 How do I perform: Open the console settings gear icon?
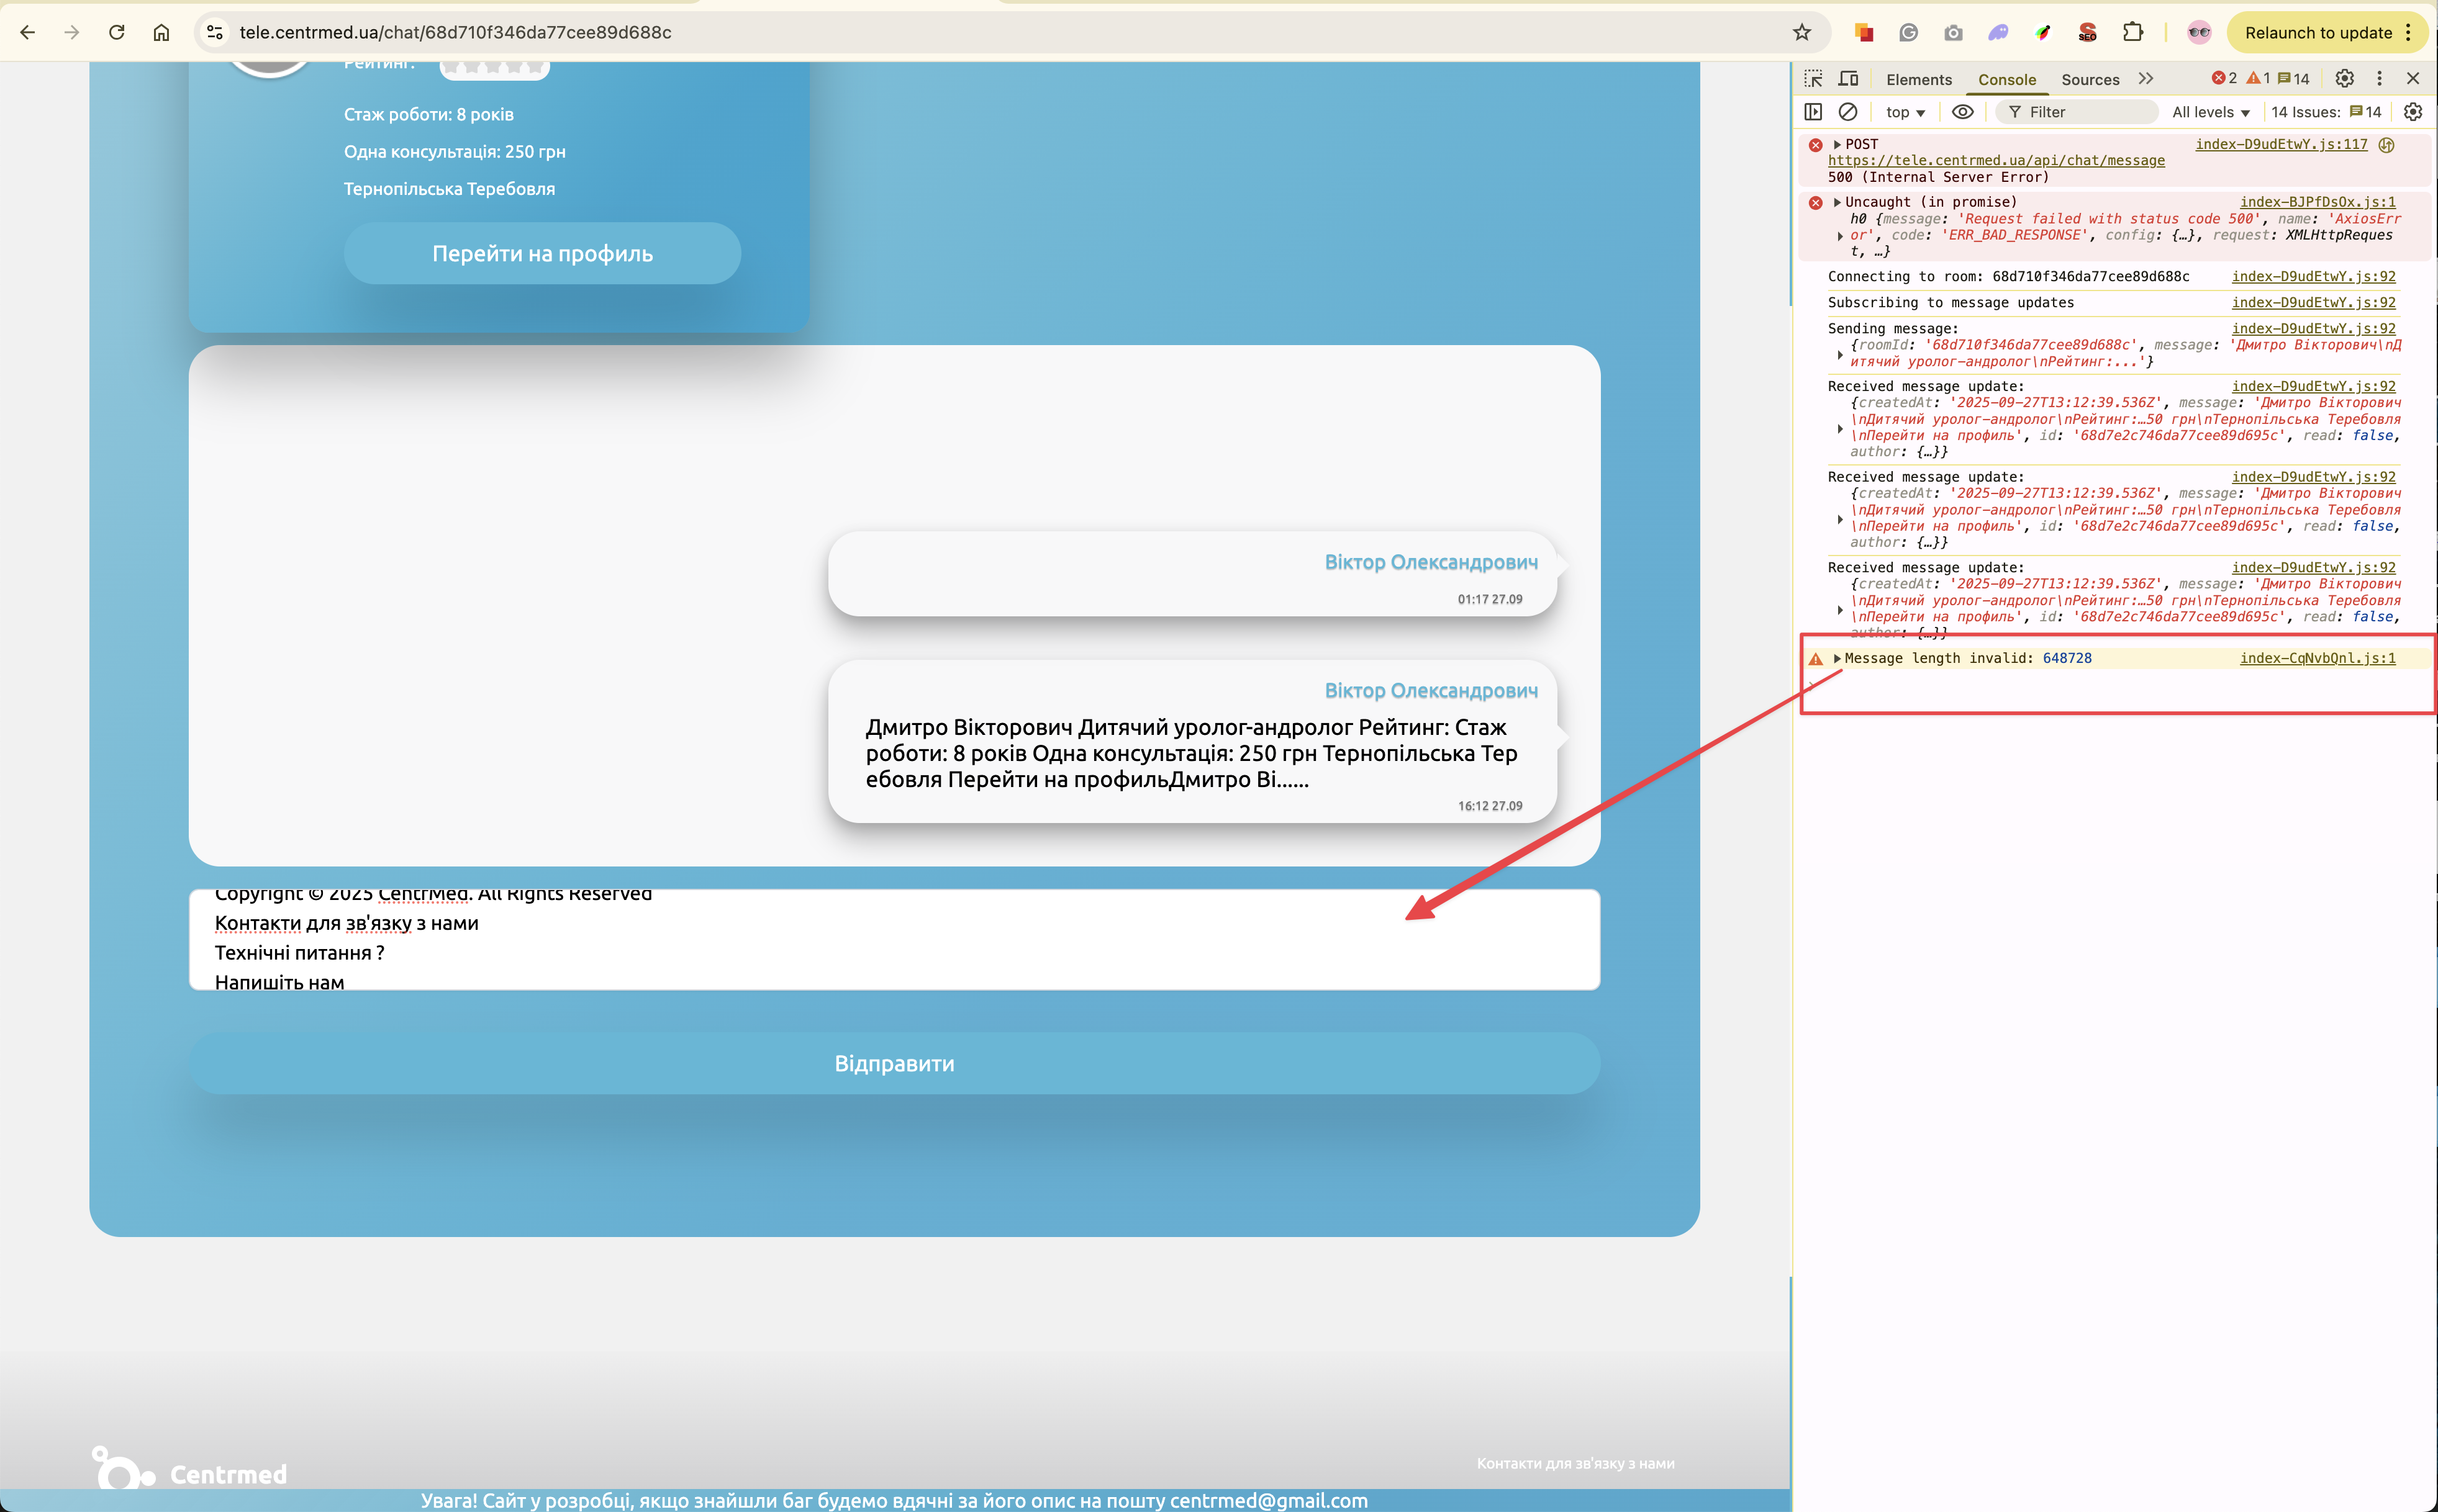click(x=2413, y=112)
